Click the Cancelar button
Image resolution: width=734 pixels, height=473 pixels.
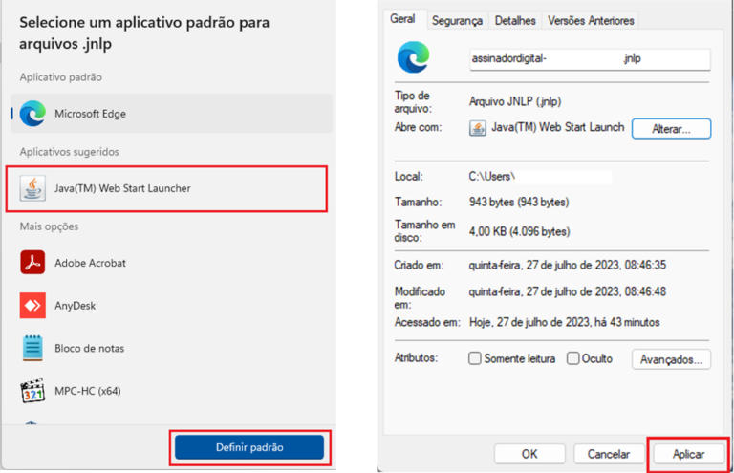click(609, 454)
